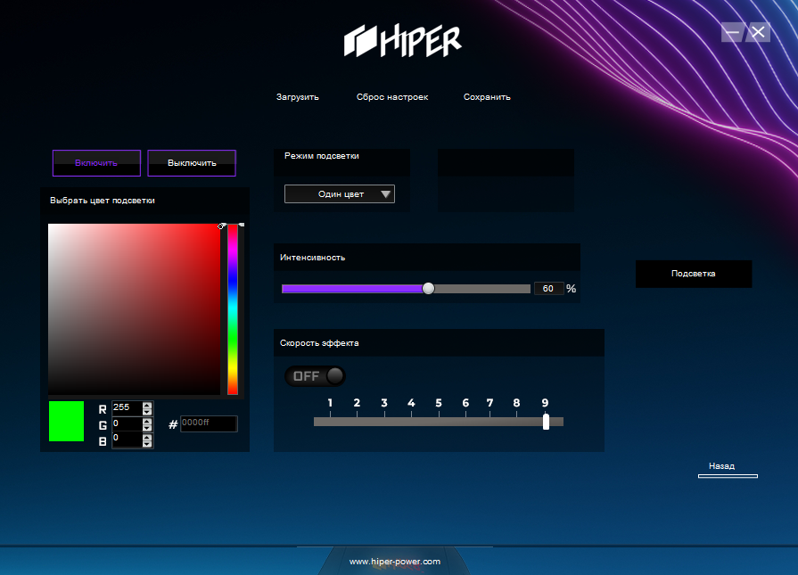Open the www.hiper-power.com website link

pyautogui.click(x=395, y=562)
